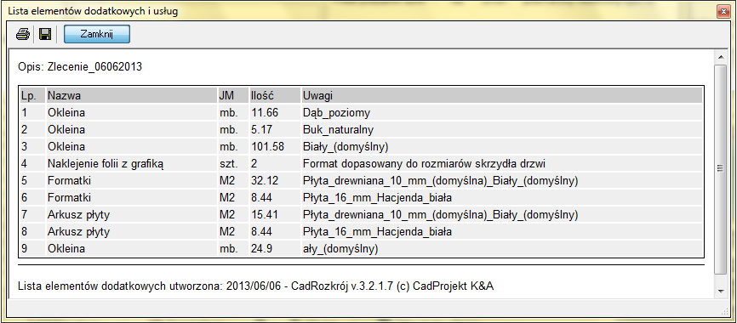Click the Nazwa column header
737x323 pixels.
coord(131,96)
